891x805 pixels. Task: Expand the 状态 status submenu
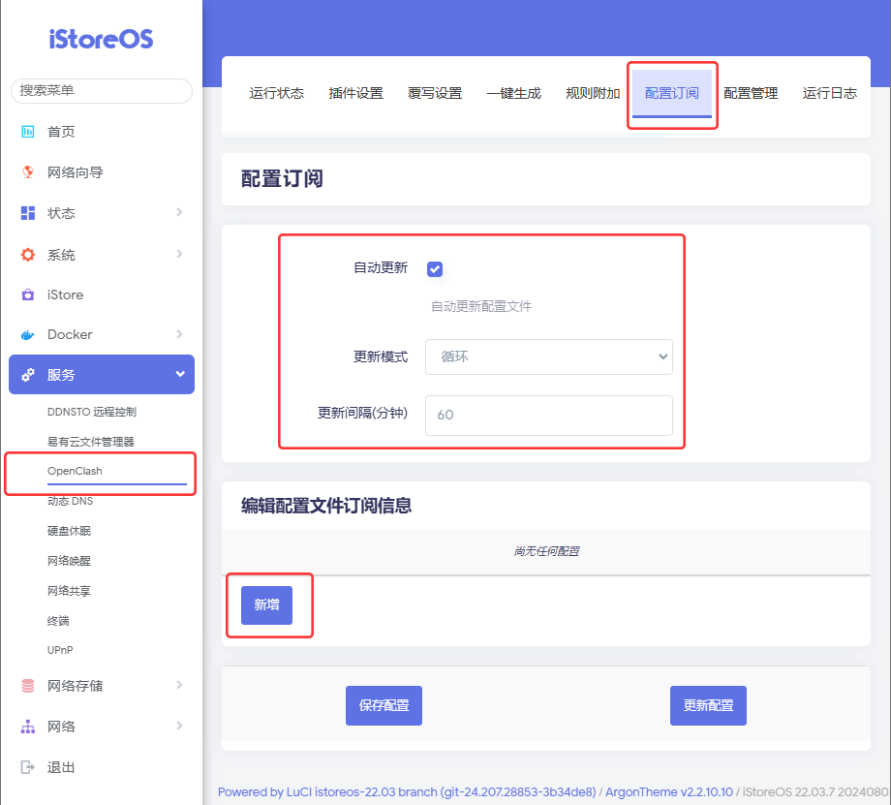click(101, 213)
